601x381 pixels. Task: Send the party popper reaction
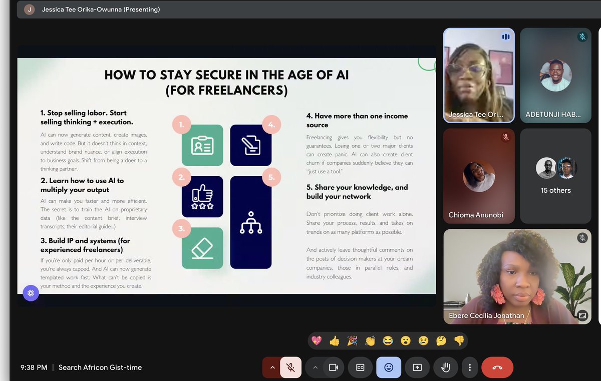[x=353, y=341]
